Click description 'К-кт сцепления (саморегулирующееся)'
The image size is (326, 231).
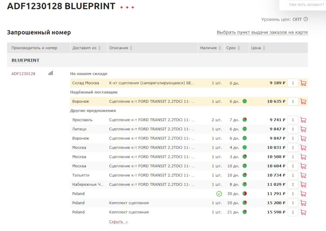click(x=151, y=83)
